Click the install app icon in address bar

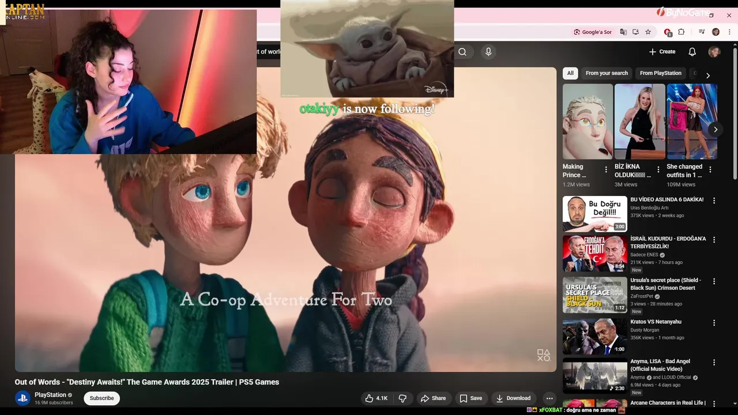[x=635, y=32]
